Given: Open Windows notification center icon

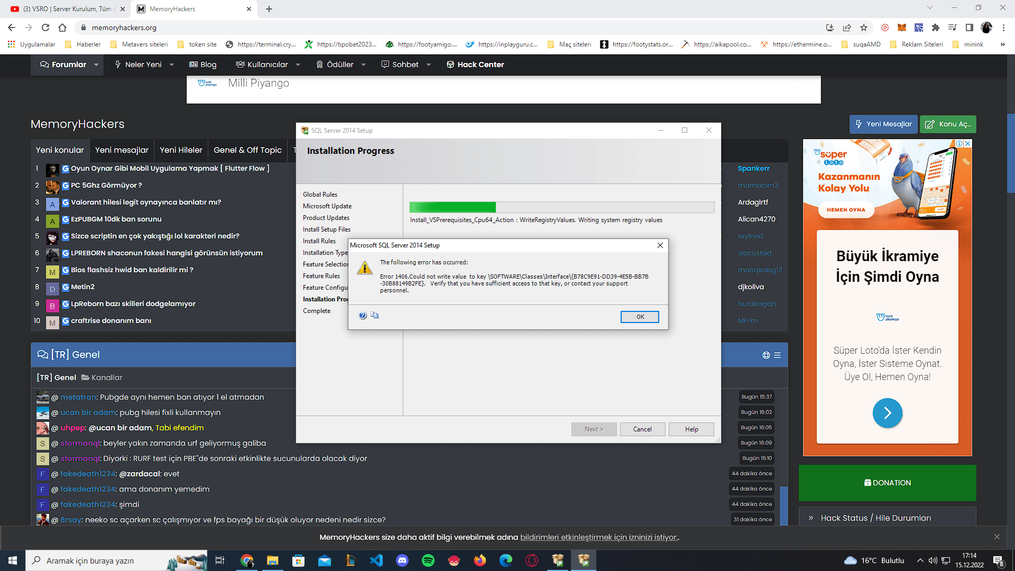Looking at the screenshot, I should [998, 560].
